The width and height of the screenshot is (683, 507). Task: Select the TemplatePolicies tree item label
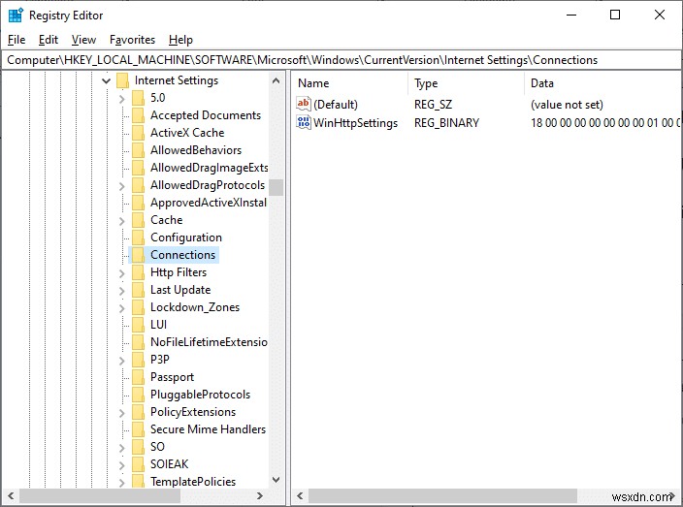tap(193, 482)
